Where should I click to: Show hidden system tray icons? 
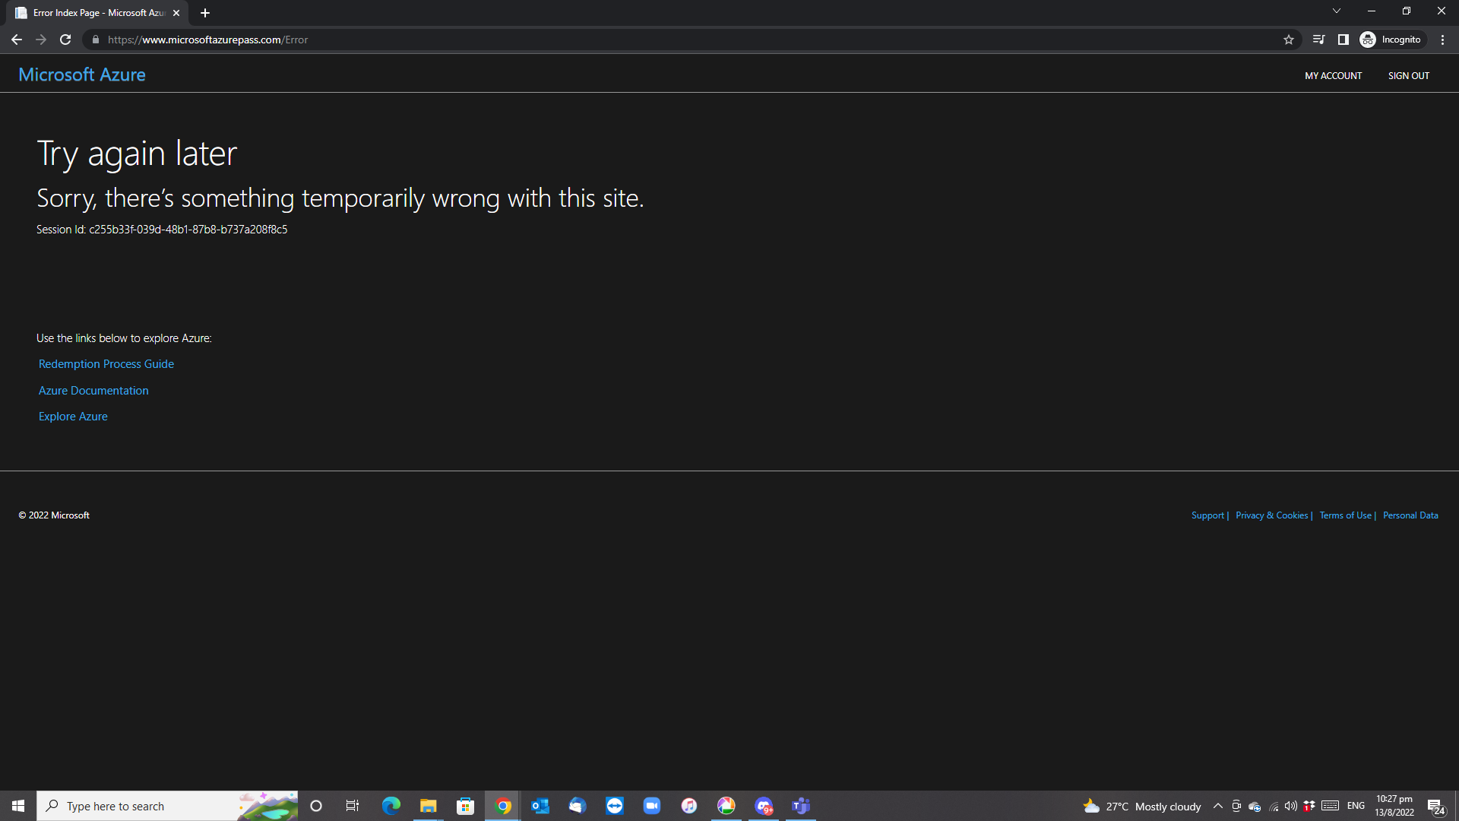(1218, 806)
